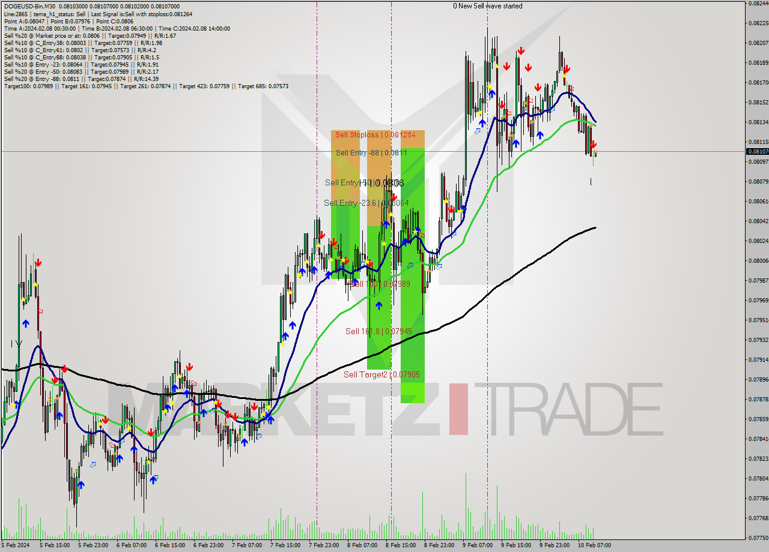The height and width of the screenshot is (552, 769).
Task: Click the 0.07804 price axis value
Action: point(758,478)
